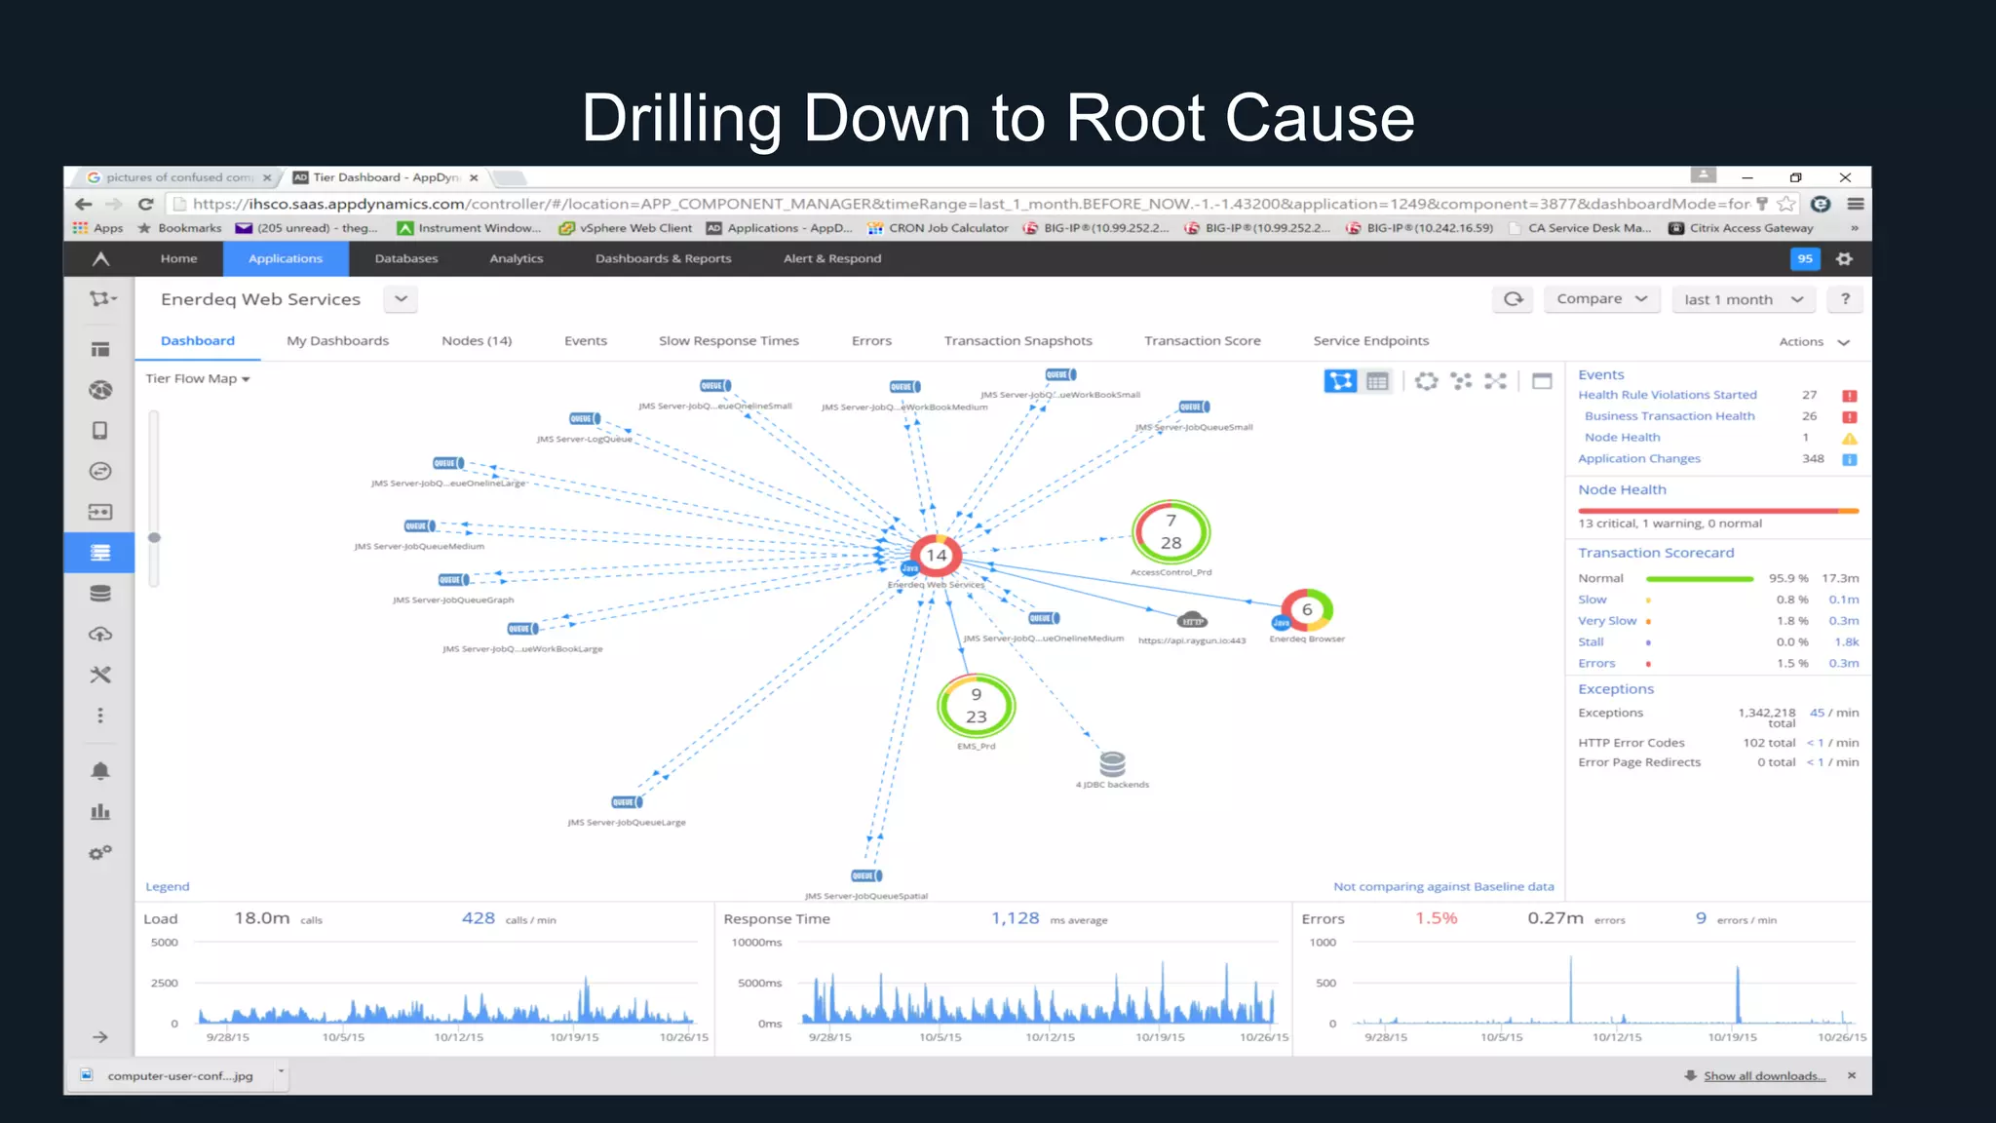The width and height of the screenshot is (1996, 1123).
Task: Open the Analytics menu
Action: (x=517, y=258)
